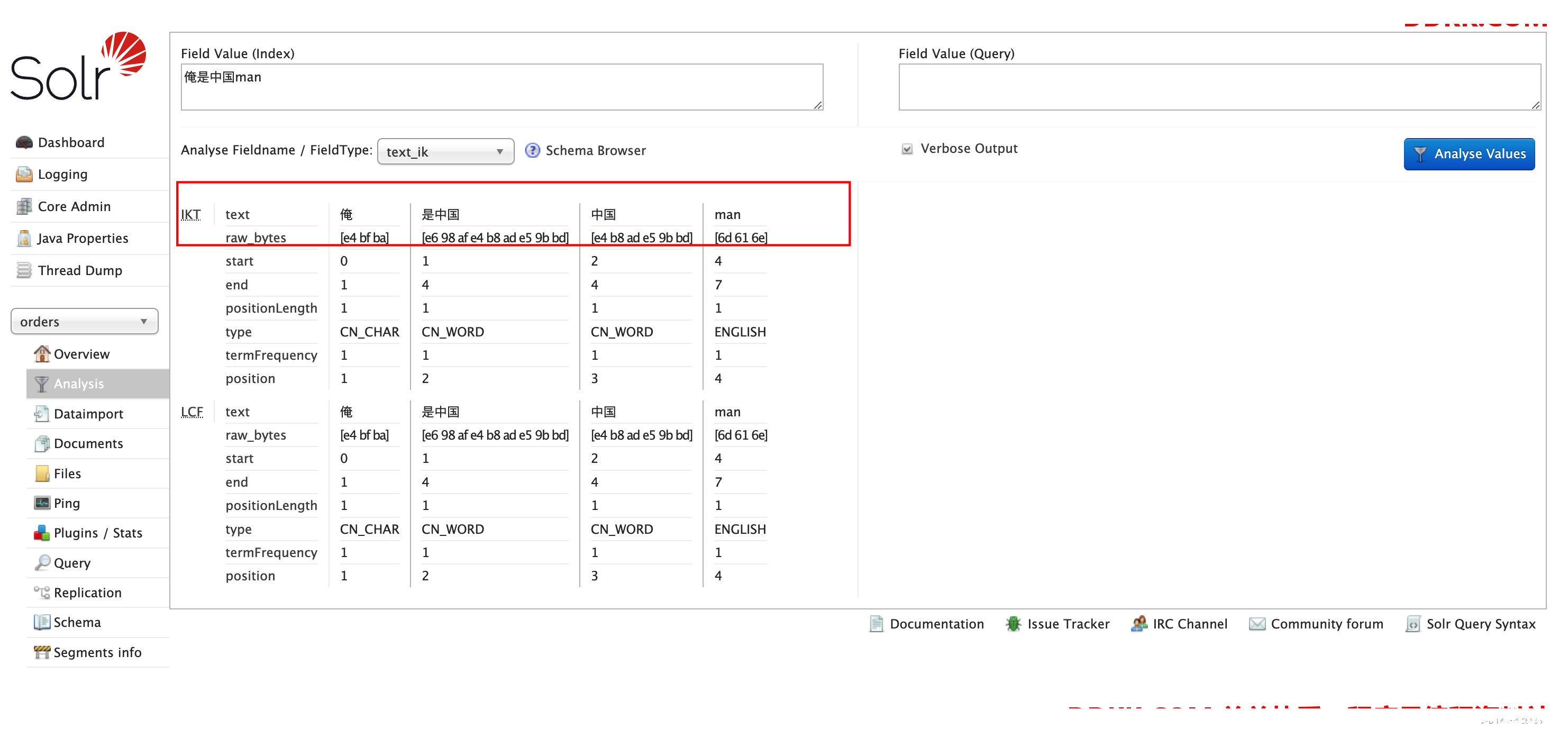Image resolution: width=1550 pixels, height=729 pixels.
Task: Click the Solr logo
Action: (78, 66)
